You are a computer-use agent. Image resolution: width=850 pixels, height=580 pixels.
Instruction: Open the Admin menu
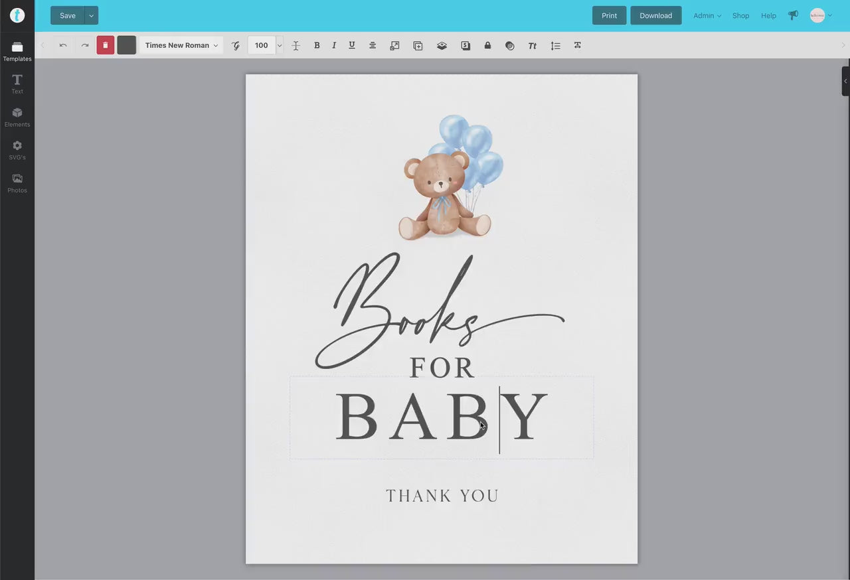tap(707, 15)
